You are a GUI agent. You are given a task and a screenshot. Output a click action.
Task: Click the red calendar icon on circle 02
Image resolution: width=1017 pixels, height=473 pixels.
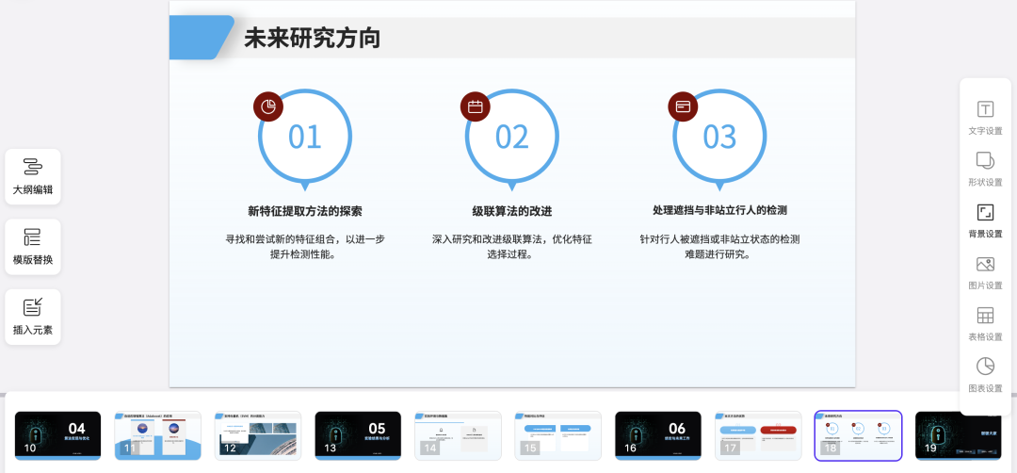tap(476, 106)
